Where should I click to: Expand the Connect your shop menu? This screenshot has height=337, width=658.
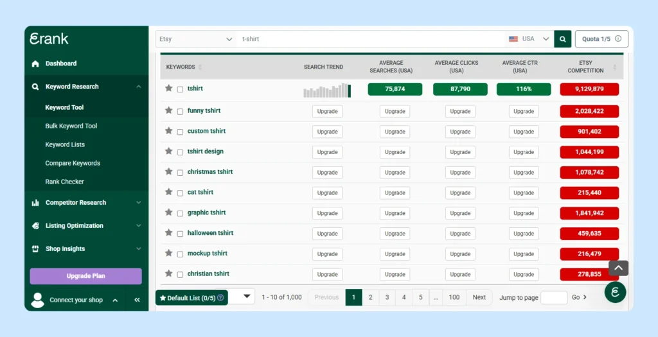[115, 300]
